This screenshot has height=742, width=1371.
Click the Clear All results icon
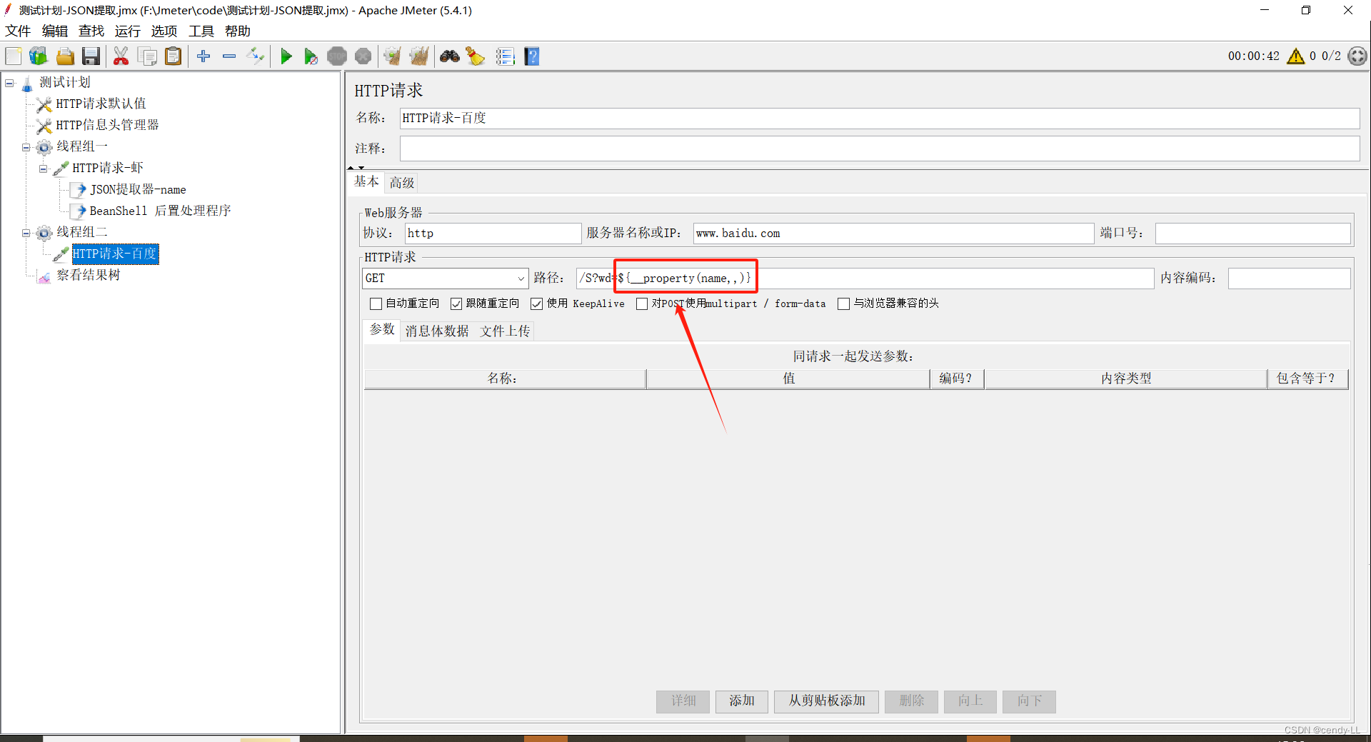(x=419, y=56)
